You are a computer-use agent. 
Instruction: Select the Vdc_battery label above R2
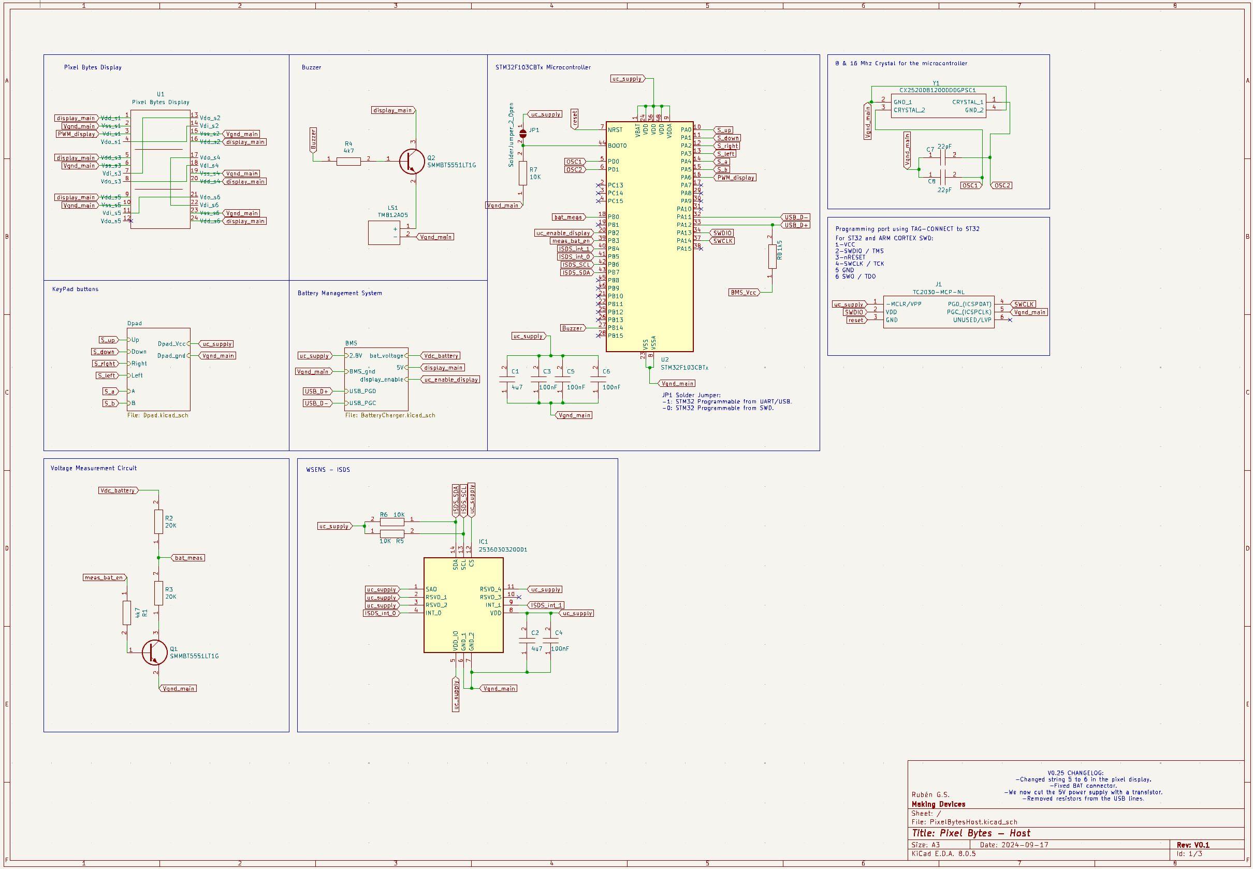point(118,490)
